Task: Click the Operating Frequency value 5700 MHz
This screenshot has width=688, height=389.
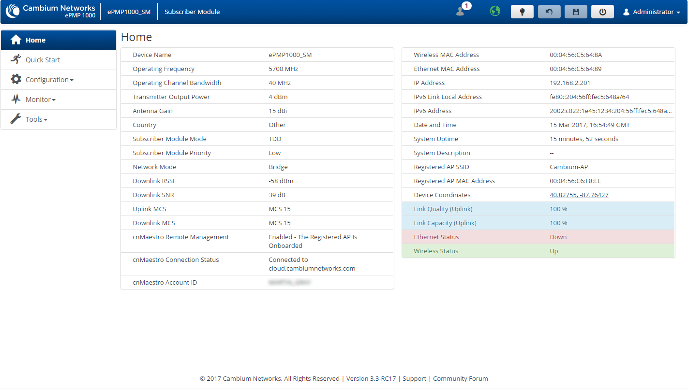Action: pos(283,69)
